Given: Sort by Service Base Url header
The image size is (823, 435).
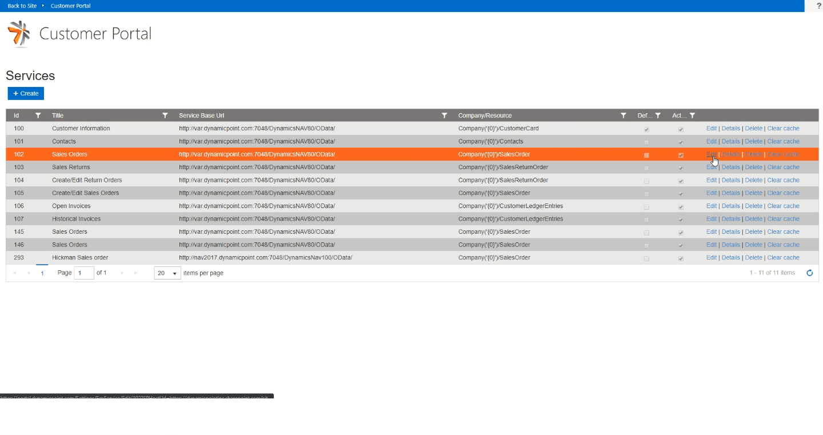Looking at the screenshot, I should [201, 115].
